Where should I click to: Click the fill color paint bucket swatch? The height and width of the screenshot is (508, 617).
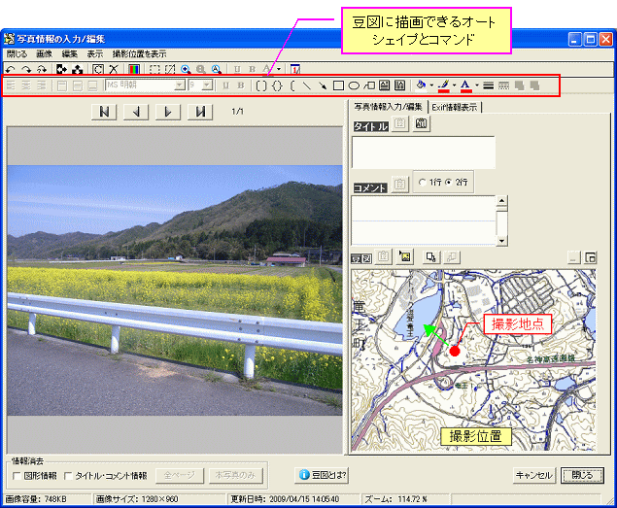(x=421, y=85)
